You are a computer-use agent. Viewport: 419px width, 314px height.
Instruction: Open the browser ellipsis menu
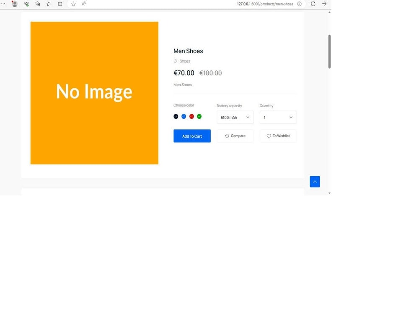[x=3, y=4]
